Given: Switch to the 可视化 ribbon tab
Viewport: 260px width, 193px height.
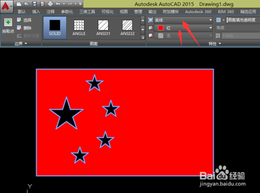Looking at the screenshot, I should (x=108, y=11).
